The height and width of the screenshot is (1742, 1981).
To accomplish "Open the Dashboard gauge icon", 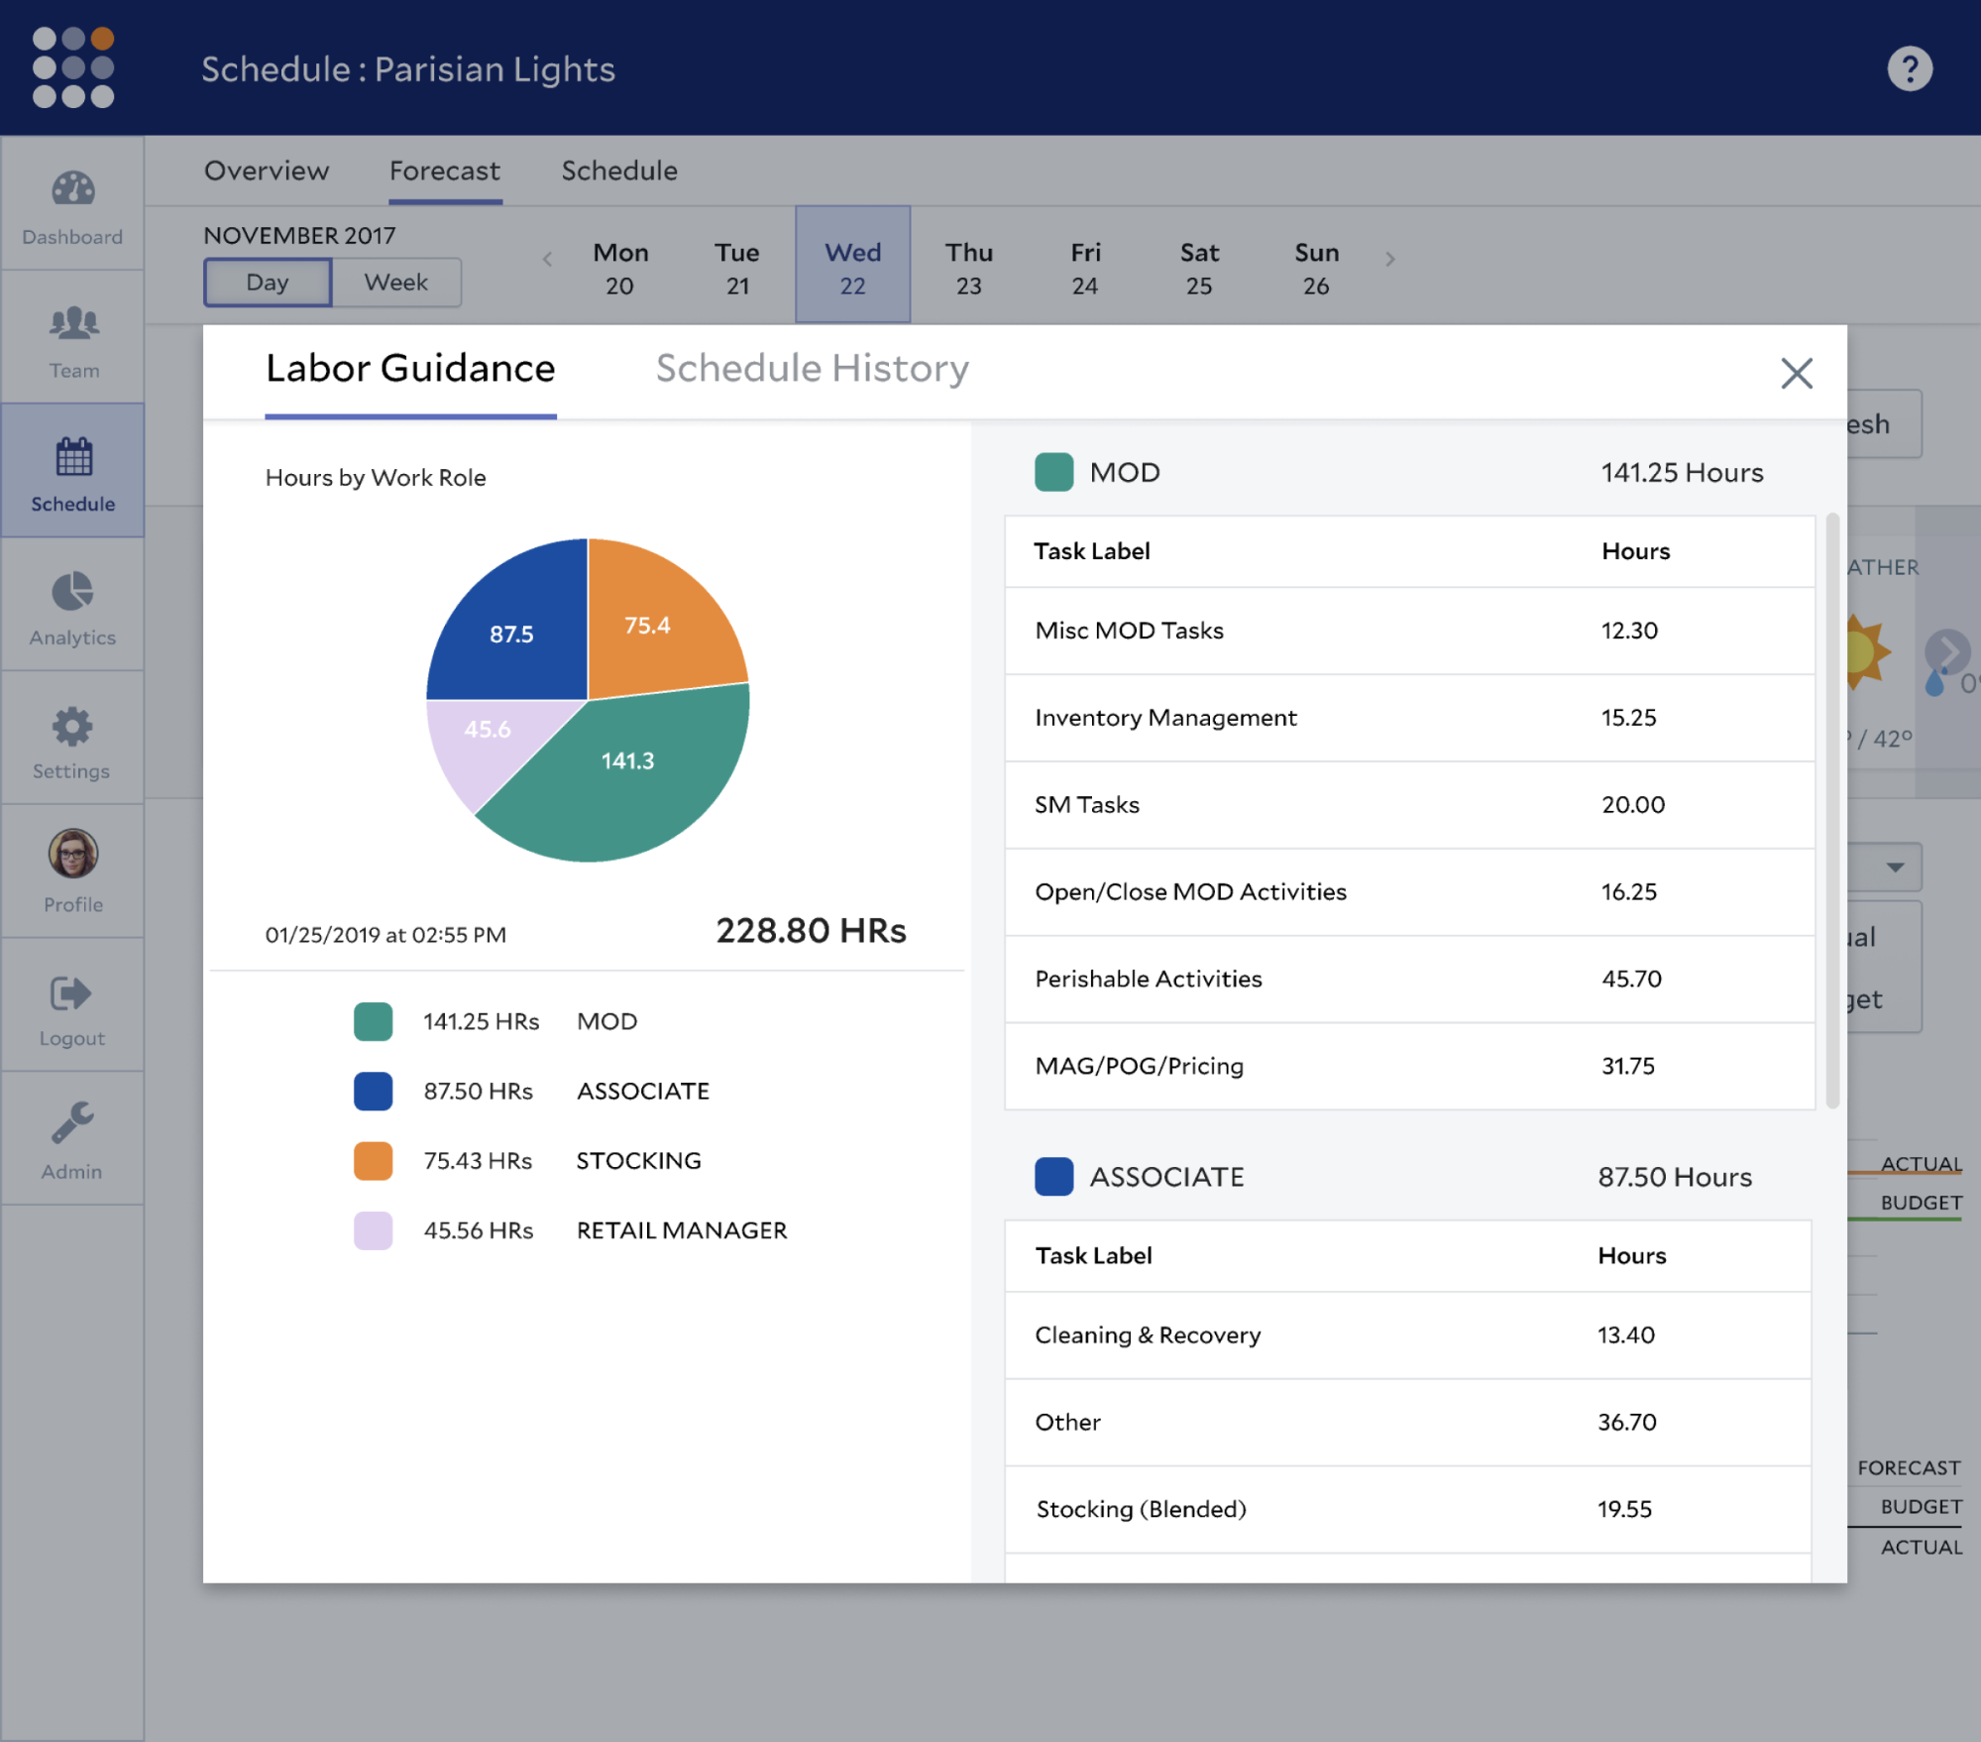I will point(72,188).
